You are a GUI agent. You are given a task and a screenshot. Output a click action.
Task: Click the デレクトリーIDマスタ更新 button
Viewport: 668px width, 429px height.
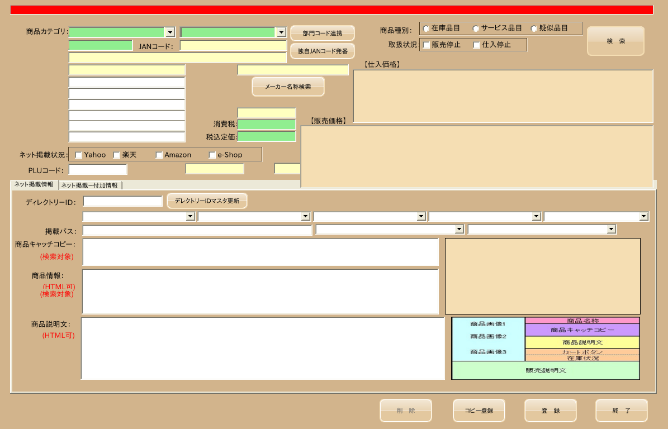207,201
